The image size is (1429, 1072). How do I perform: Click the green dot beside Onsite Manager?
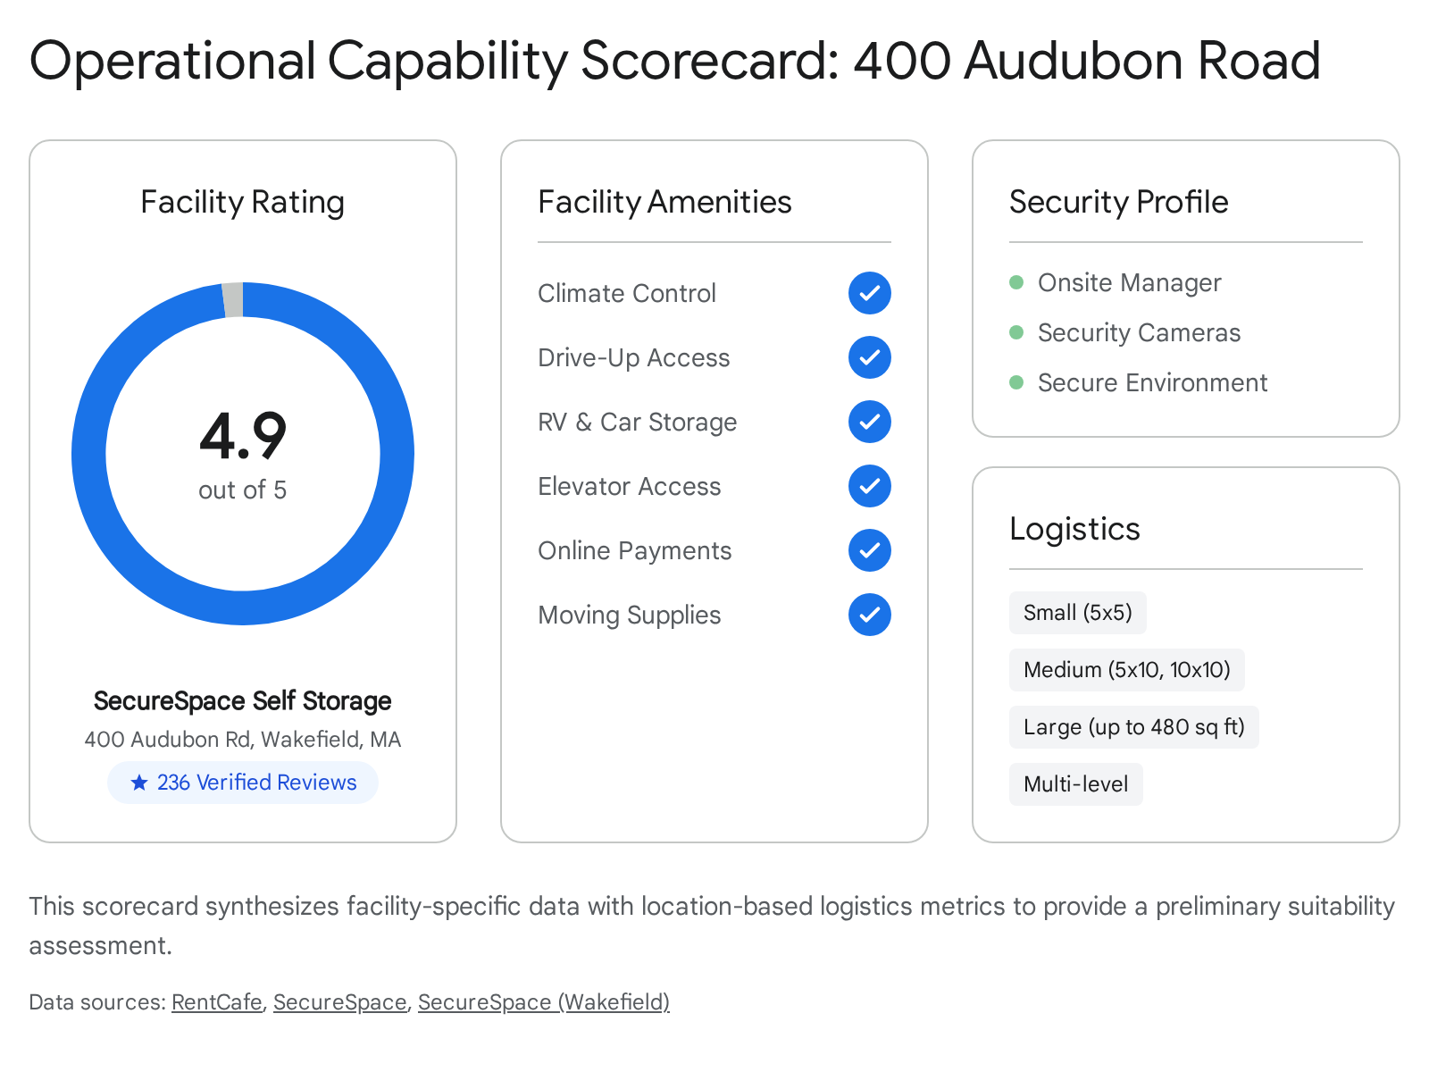[1016, 283]
